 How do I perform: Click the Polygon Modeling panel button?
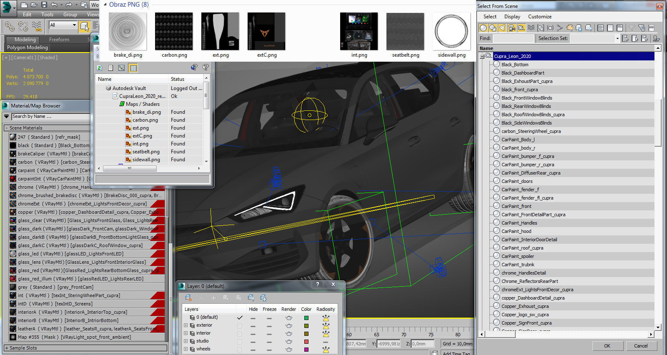pos(28,47)
